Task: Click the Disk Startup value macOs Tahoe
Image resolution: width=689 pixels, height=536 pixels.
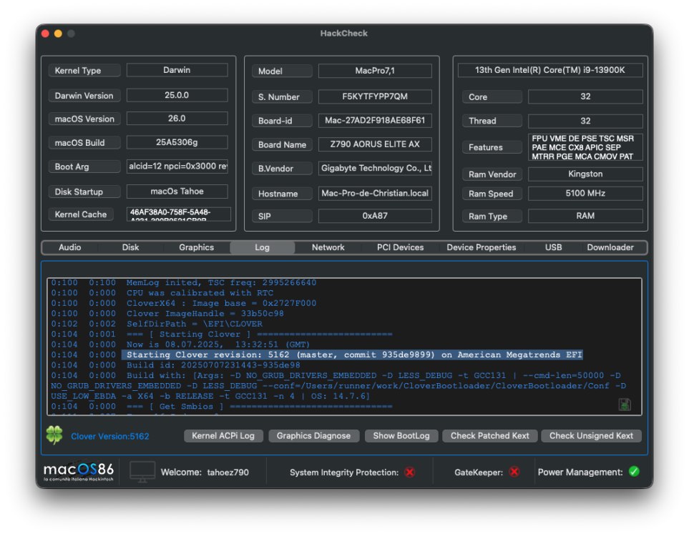Action: coord(177,192)
